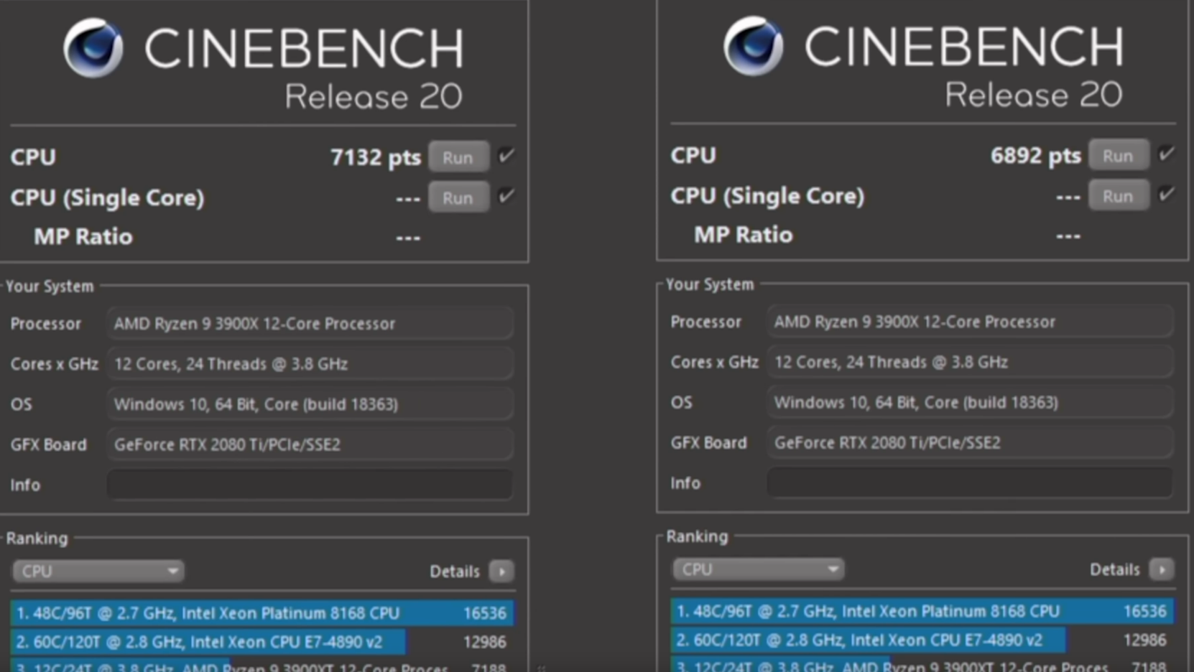This screenshot has height=672, width=1194.
Task: Run the CPU (Single Core) test in right window
Action: (x=1119, y=196)
